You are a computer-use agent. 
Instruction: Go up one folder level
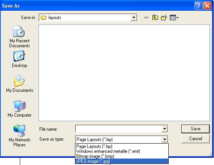tap(155, 18)
